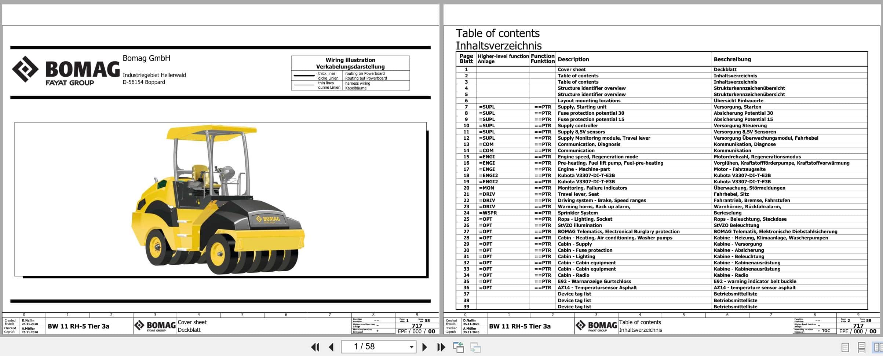
Task: Go to the first page
Action: click(315, 347)
